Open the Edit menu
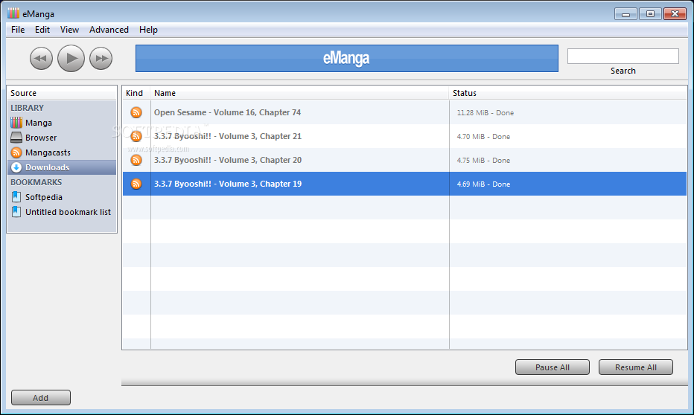The width and height of the screenshot is (694, 415). [x=42, y=30]
